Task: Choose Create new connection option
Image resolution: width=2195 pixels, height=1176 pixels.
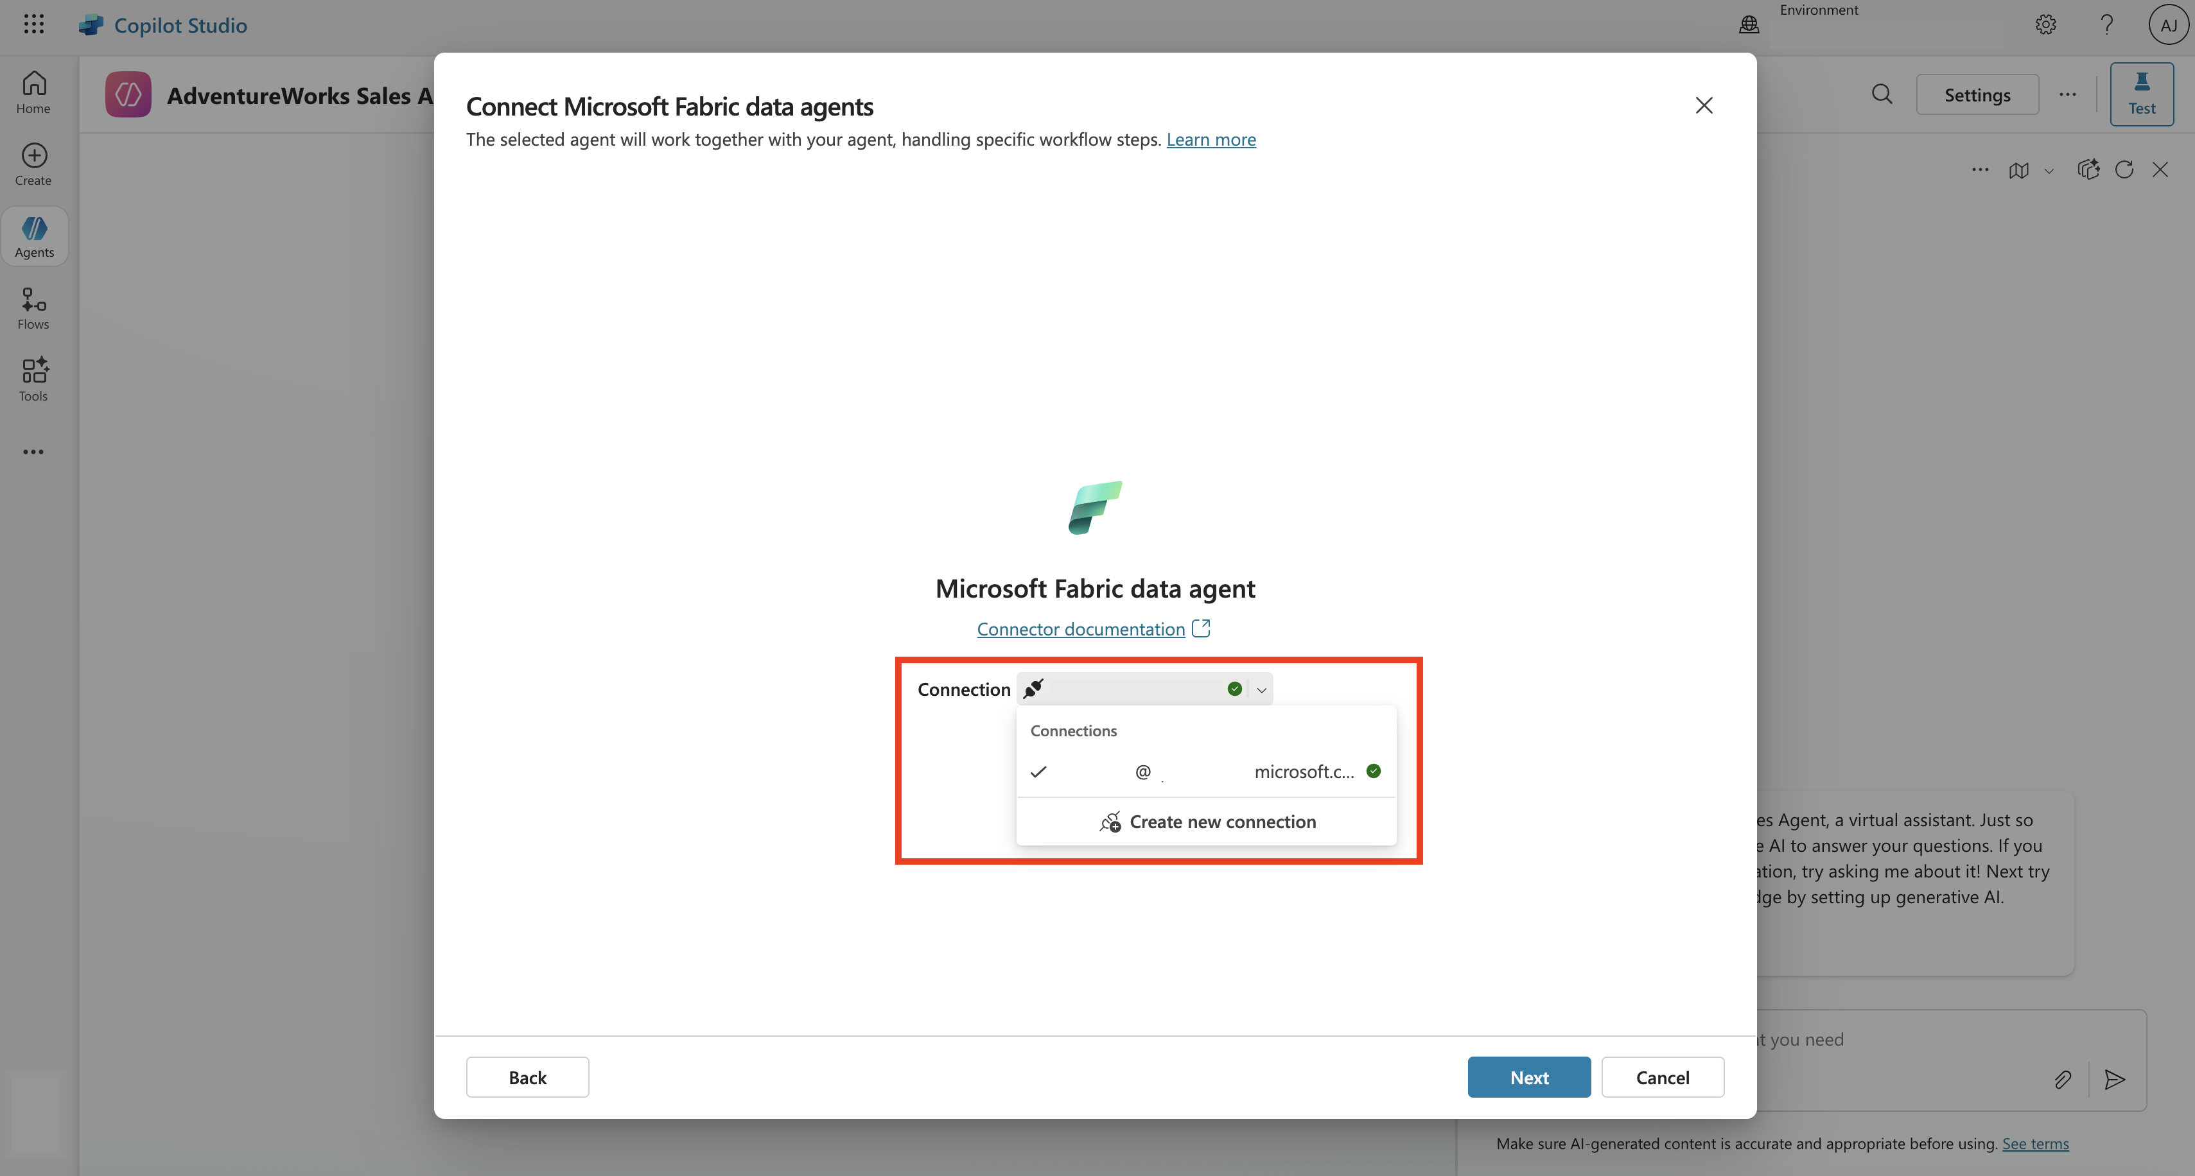Action: pyautogui.click(x=1207, y=822)
